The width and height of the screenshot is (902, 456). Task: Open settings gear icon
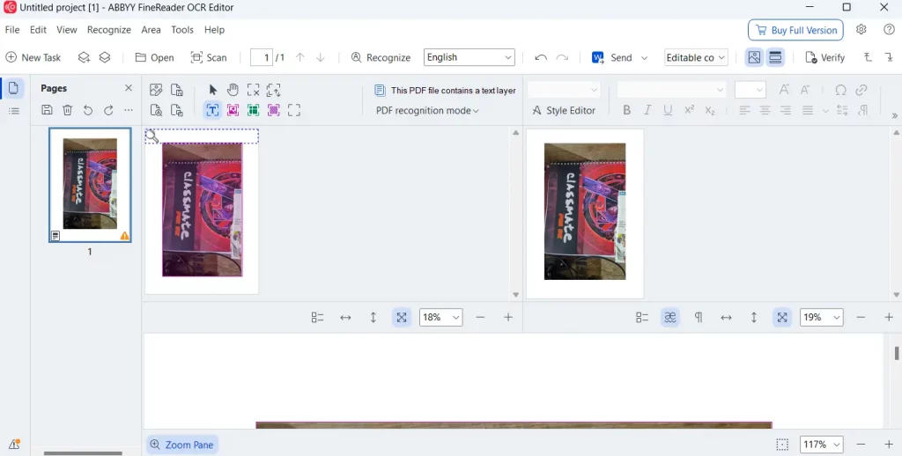[x=861, y=30]
